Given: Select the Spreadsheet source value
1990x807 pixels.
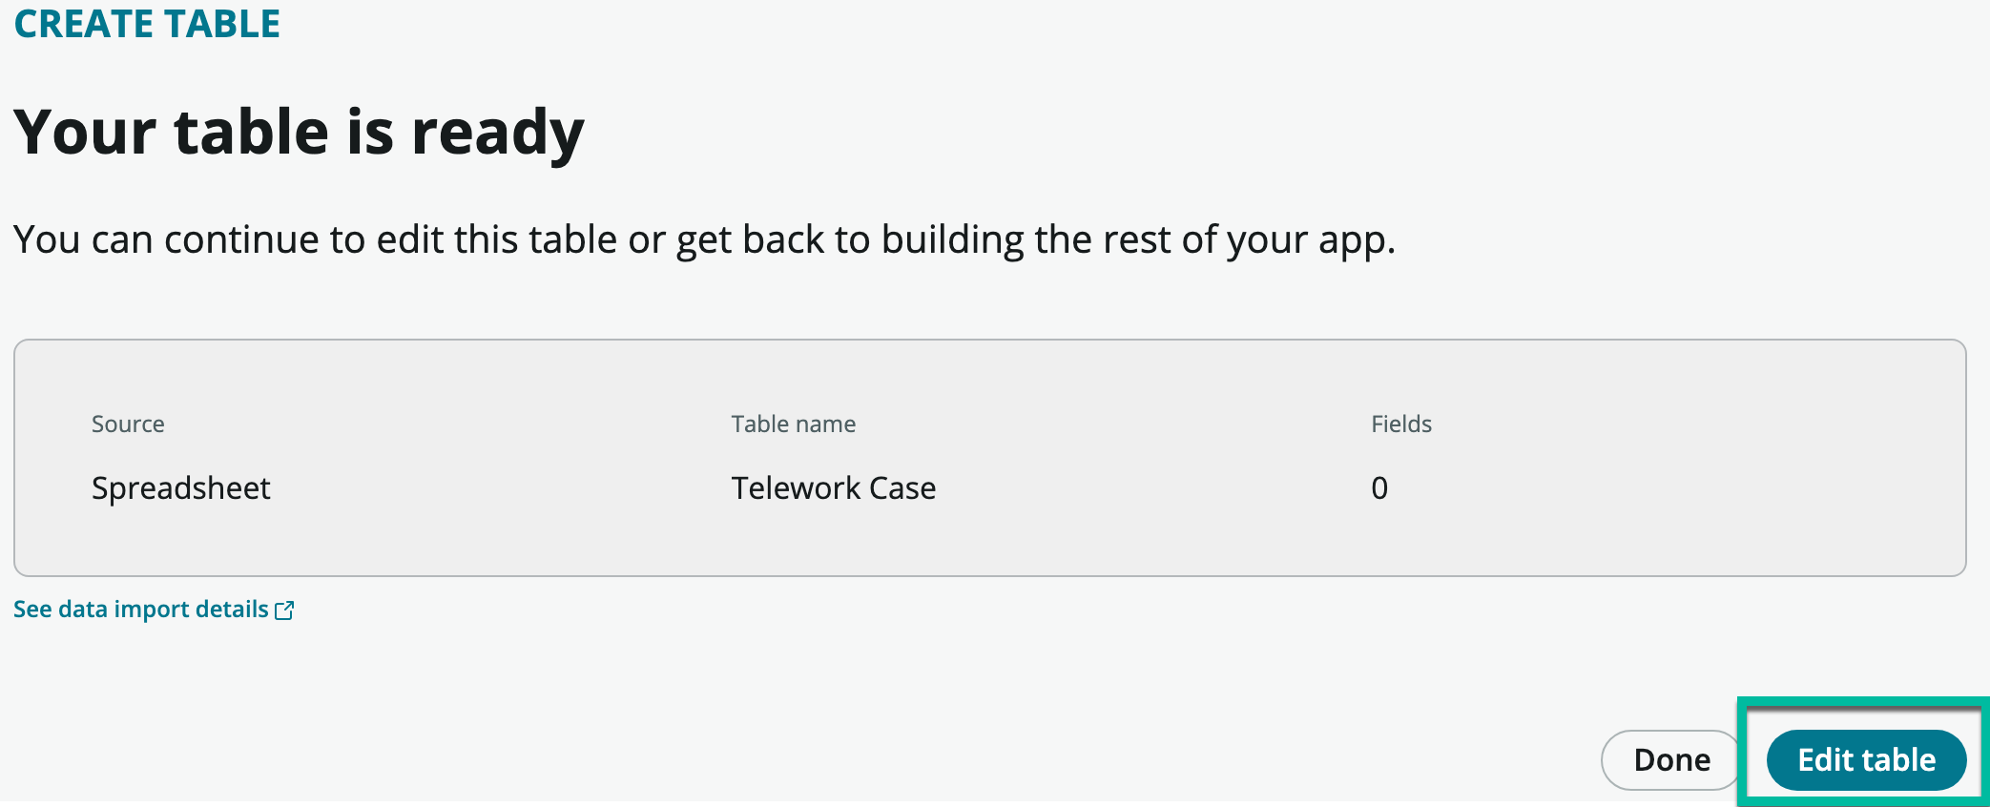Looking at the screenshot, I should (x=181, y=488).
